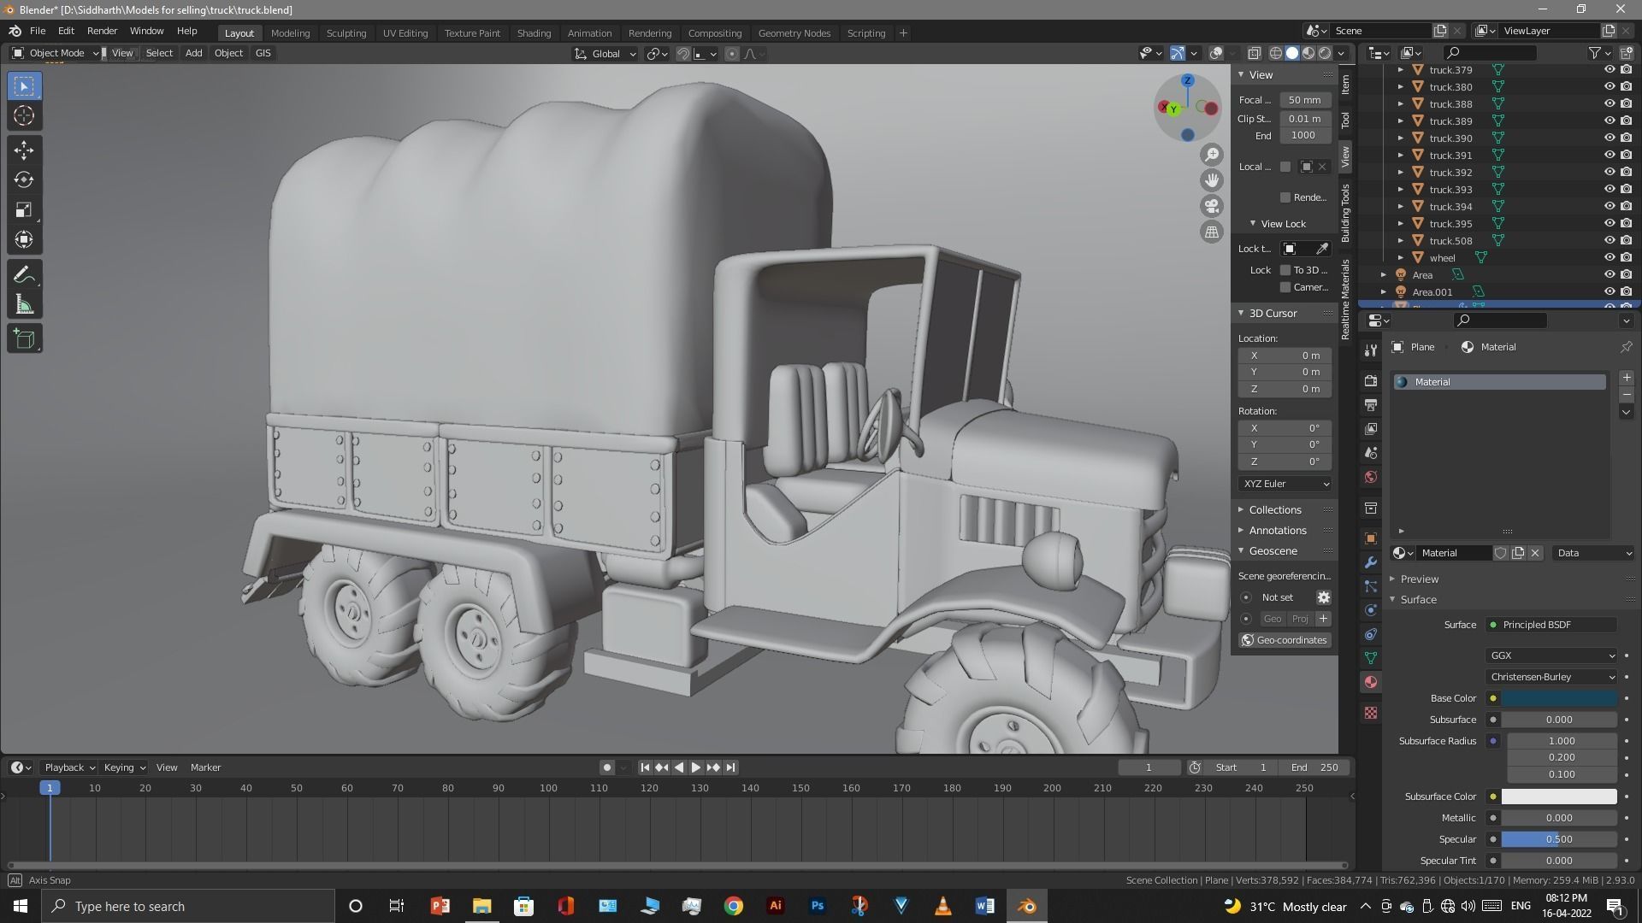
Task: Open the Object Data properties tab icon
Action: point(1371,658)
